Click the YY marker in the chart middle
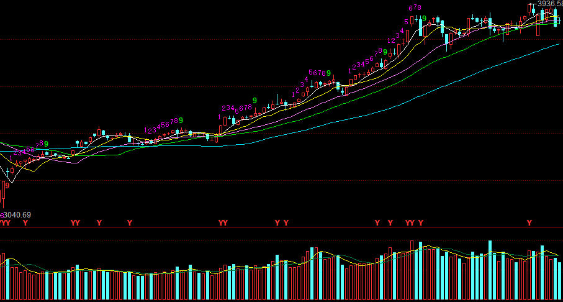The image size is (563, 302). point(223,222)
